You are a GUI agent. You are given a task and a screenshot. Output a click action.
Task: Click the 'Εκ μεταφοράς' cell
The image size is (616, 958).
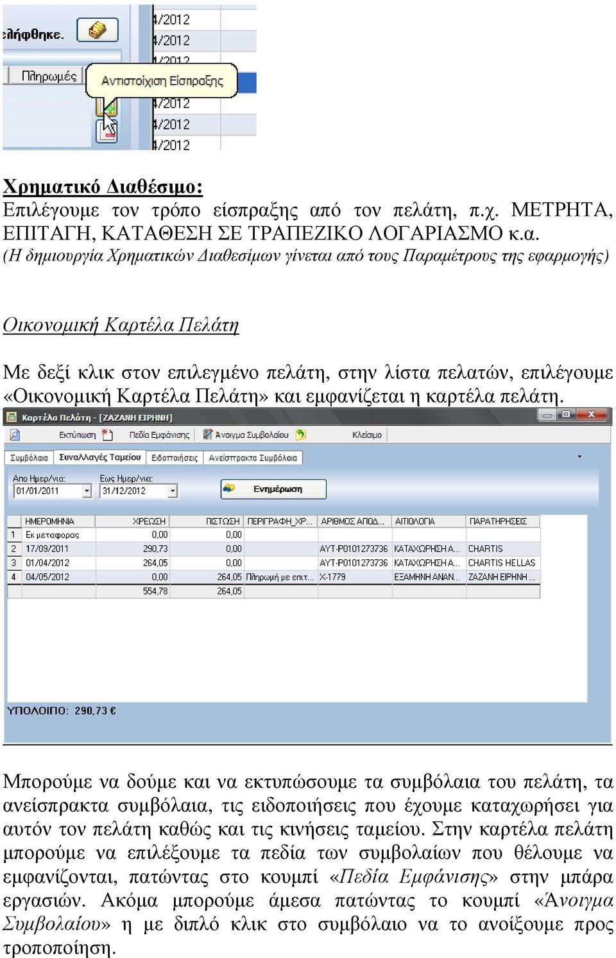pos(58,535)
